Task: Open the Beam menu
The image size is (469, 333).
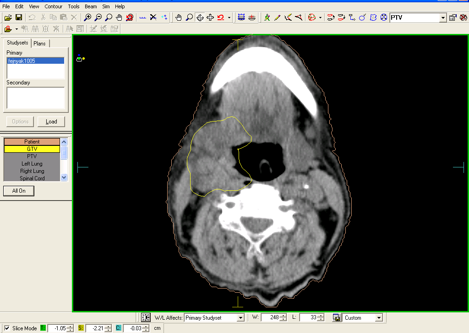Action: (91, 6)
